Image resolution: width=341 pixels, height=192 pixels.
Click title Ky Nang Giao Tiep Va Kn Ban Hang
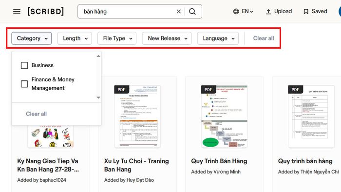click(x=48, y=165)
